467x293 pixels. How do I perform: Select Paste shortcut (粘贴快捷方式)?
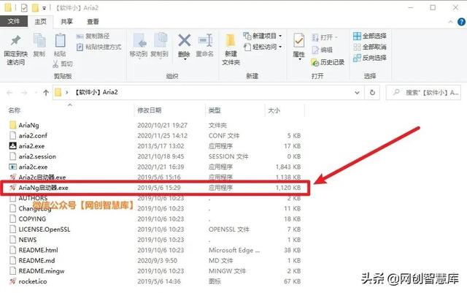click(x=99, y=47)
